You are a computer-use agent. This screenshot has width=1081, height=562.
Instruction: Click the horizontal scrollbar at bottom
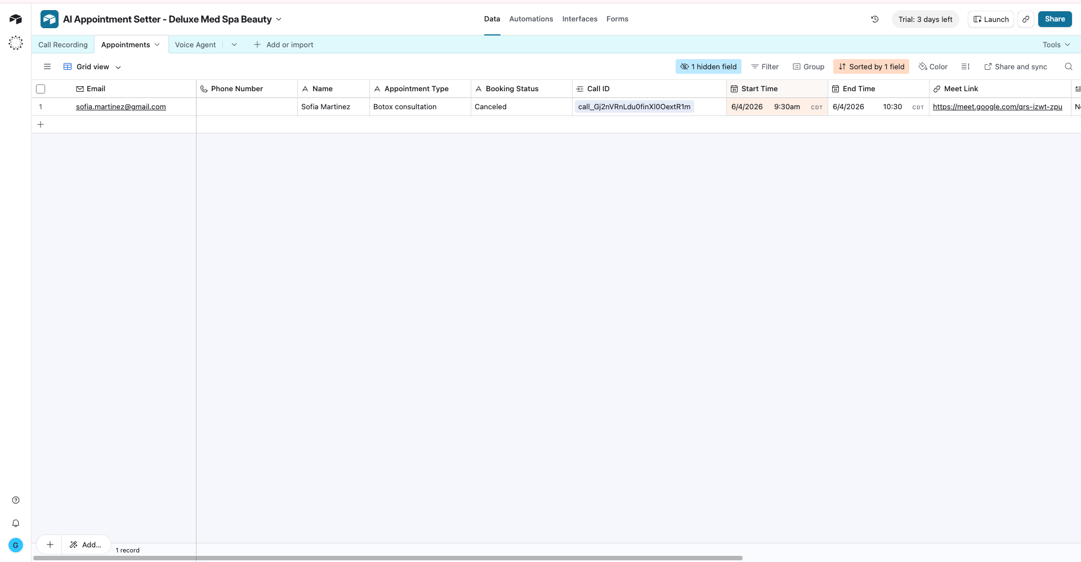tap(388, 558)
